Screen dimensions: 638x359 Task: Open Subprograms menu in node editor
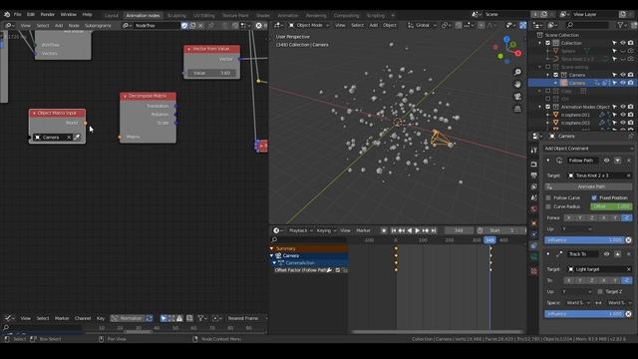point(98,25)
